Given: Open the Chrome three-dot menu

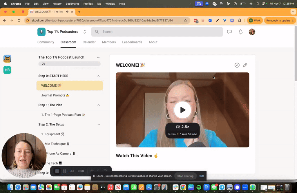Looking at the screenshot, I should [293, 21].
